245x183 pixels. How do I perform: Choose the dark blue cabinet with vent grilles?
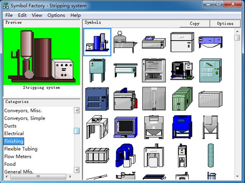(97, 99)
